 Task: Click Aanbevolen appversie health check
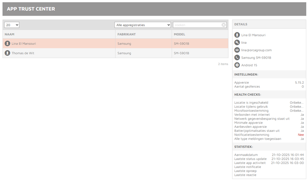[x=269, y=127]
